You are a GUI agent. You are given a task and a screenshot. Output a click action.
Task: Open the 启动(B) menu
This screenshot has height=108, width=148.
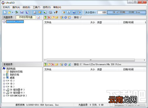[26, 7]
